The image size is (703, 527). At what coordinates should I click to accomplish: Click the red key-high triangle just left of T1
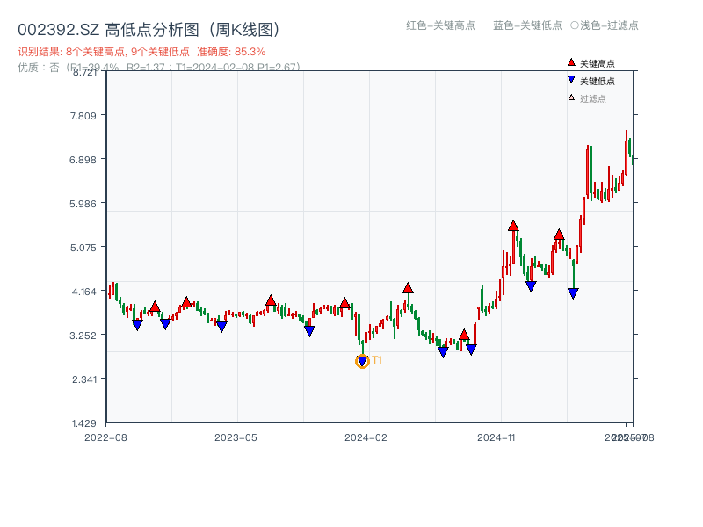344,303
